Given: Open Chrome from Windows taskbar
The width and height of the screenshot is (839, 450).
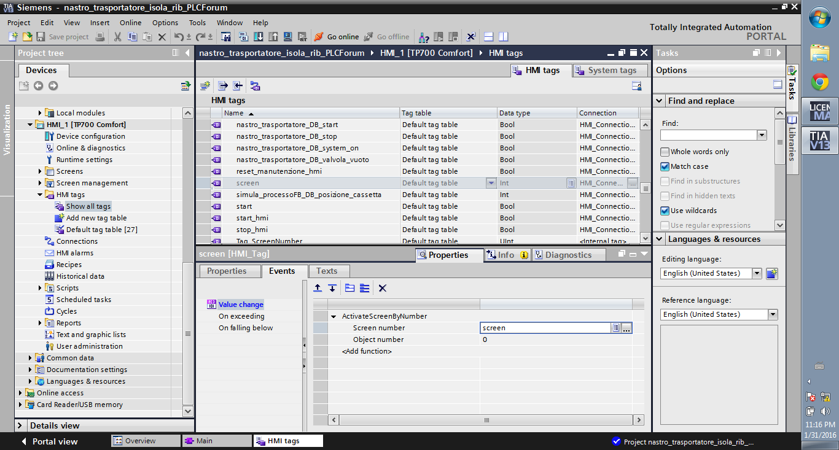Looking at the screenshot, I should (820, 82).
